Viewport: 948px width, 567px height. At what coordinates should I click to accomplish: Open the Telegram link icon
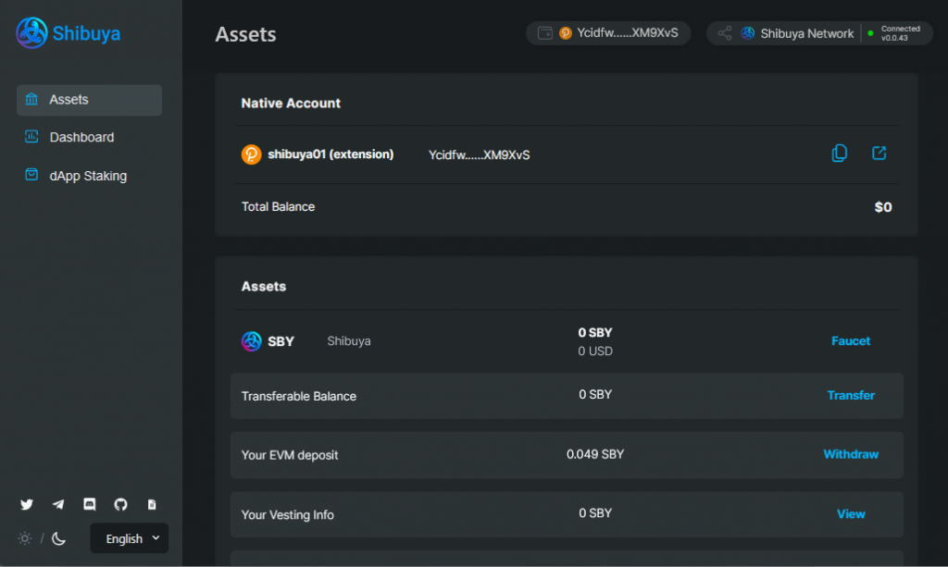pyautogui.click(x=58, y=504)
